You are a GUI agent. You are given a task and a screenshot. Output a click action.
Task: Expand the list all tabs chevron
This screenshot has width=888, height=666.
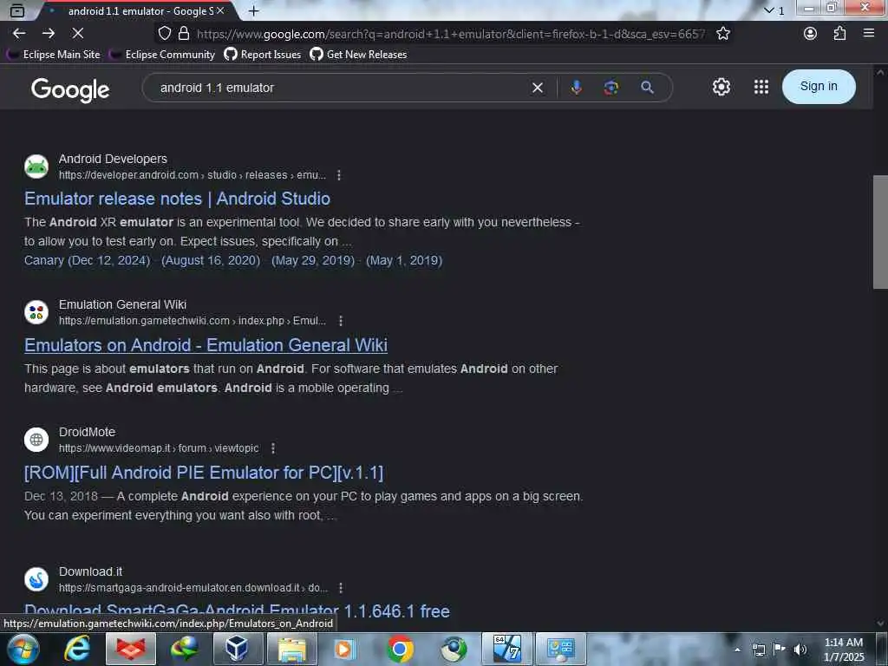[769, 10]
